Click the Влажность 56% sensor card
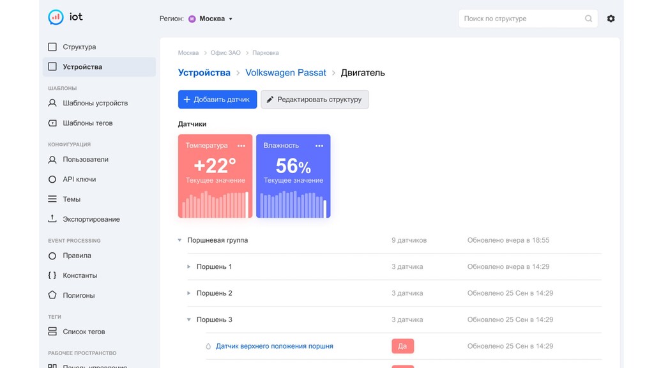 pos(293,176)
